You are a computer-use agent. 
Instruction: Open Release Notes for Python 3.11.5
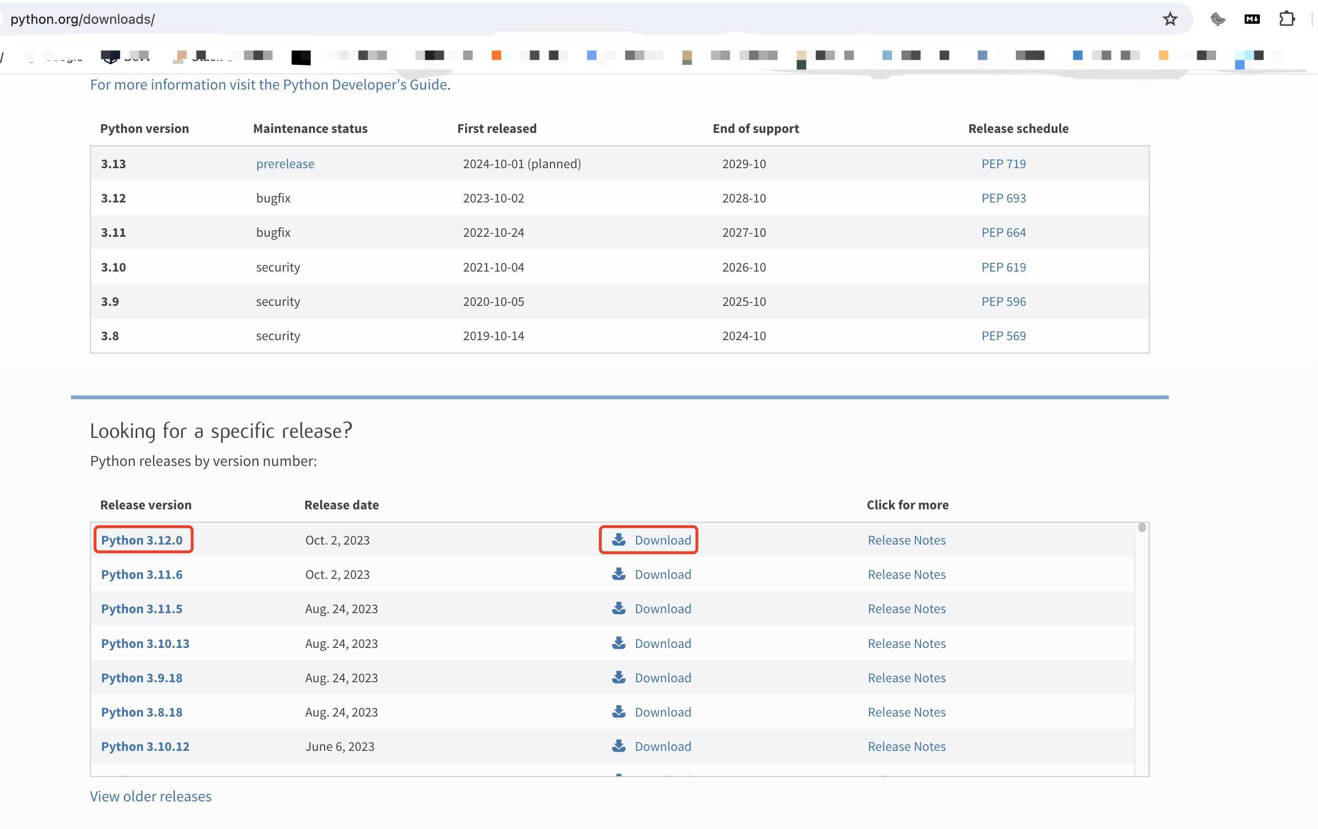[x=906, y=608]
